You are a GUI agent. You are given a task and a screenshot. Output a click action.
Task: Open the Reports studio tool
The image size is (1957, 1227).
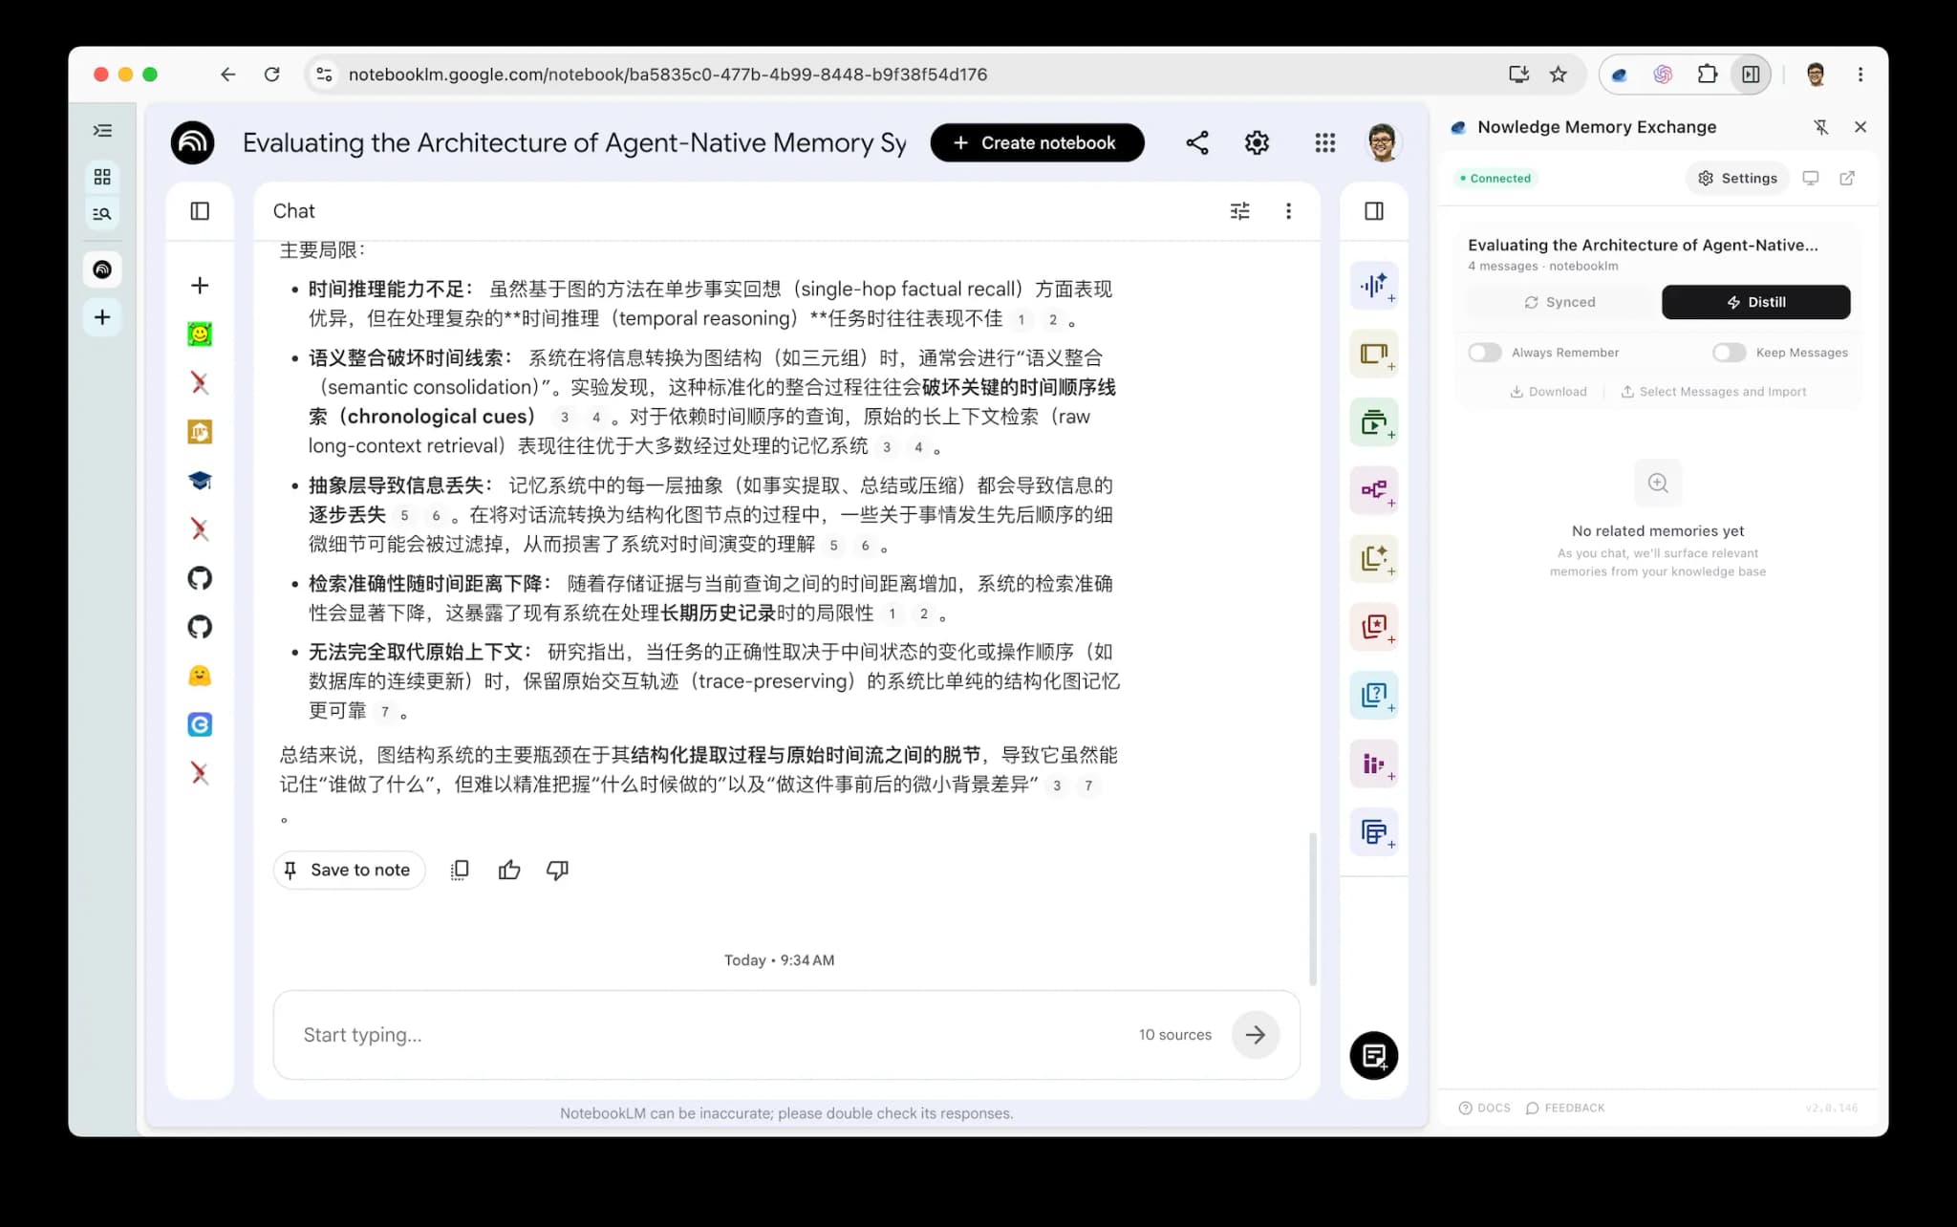(1373, 559)
